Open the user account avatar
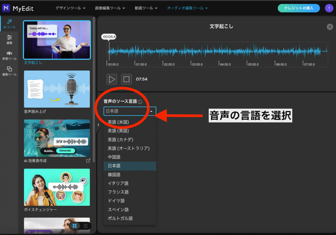Viewport: 336px width, 235px height. [329, 8]
